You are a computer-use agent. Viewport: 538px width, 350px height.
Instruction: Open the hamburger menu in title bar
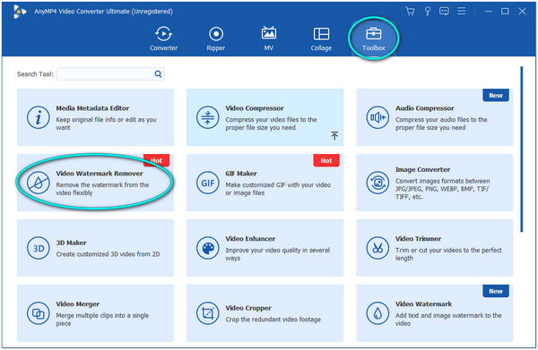click(x=462, y=11)
